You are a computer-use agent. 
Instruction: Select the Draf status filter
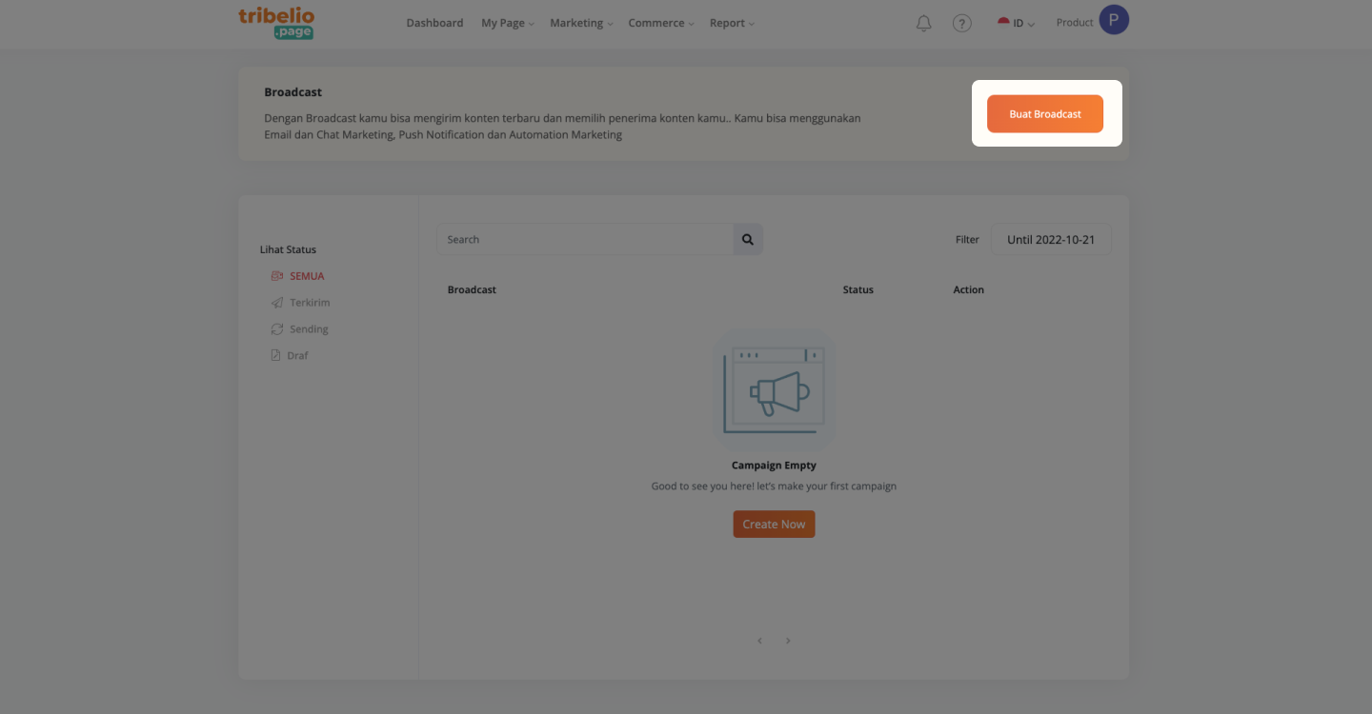(x=290, y=356)
